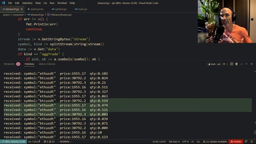Click the wsLoop method breadcrumb

(59, 15)
